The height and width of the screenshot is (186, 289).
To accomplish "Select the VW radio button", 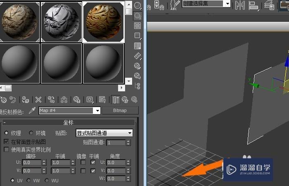I will (x=29, y=180).
